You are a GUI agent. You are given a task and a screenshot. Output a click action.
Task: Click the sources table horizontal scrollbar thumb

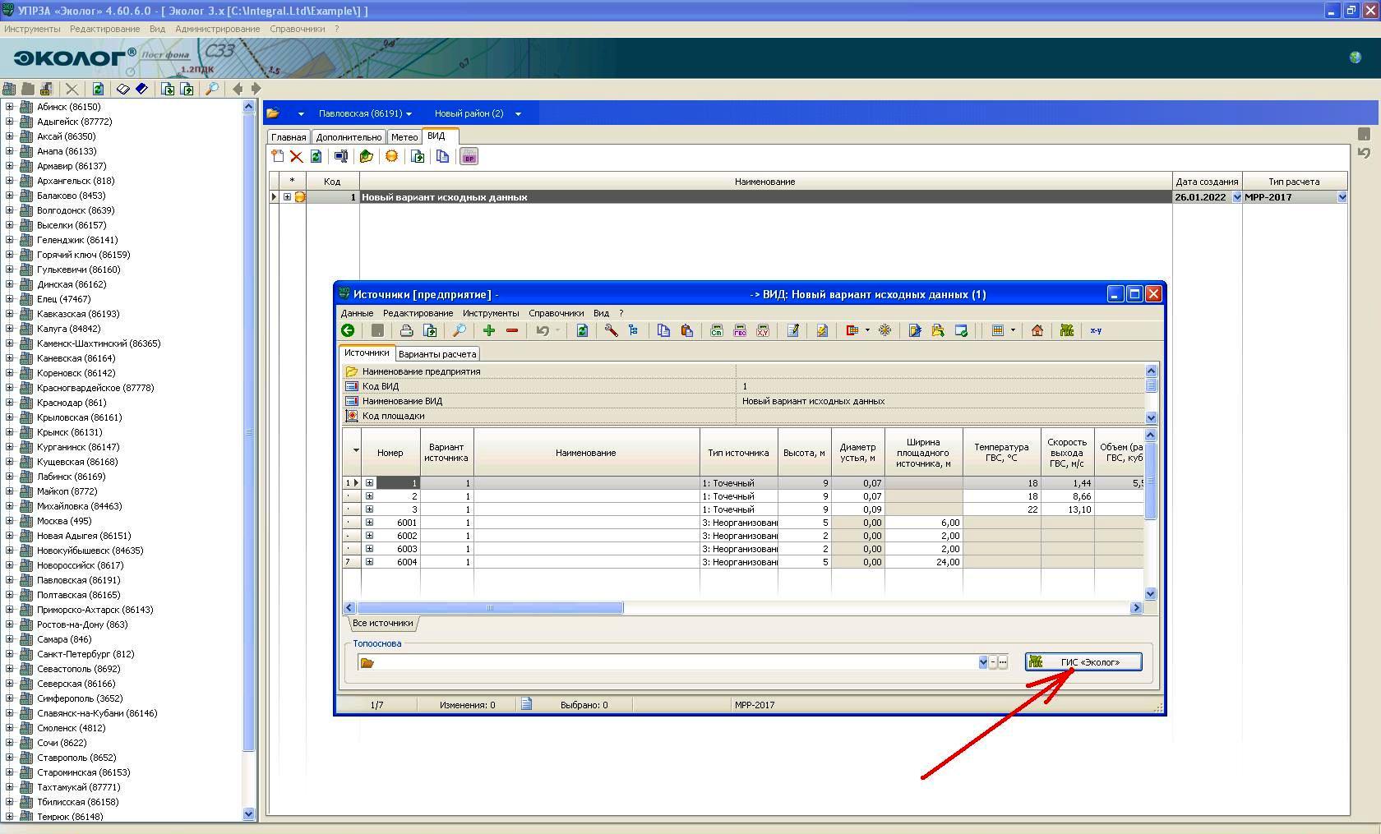click(490, 608)
